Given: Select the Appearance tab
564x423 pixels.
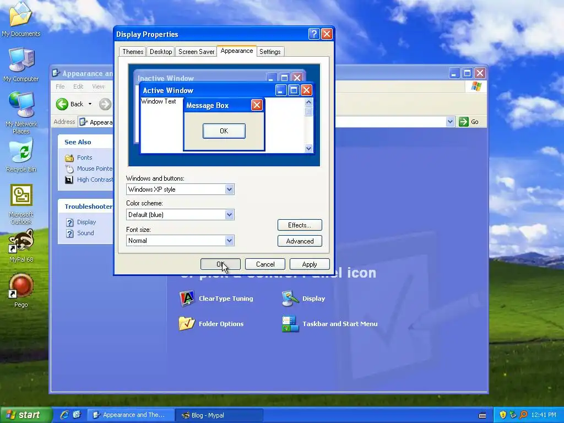Looking at the screenshot, I should (237, 51).
